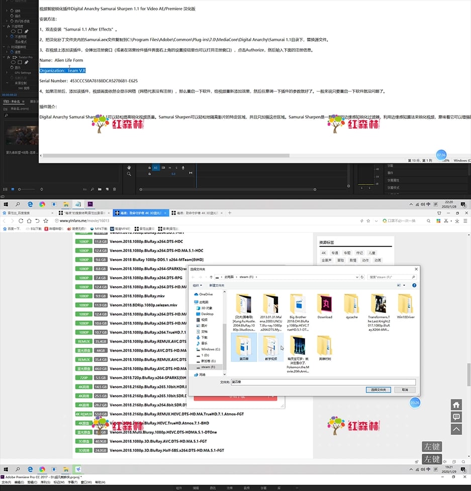Viewport: 471px width, 491px height.
Task: Adjust the Project panel thumbnail zoom slider
Action: tap(27, 189)
